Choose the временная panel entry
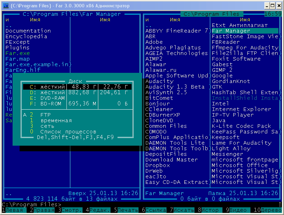Image resolution: width=284 pixels, height=215 pixels. [77, 120]
